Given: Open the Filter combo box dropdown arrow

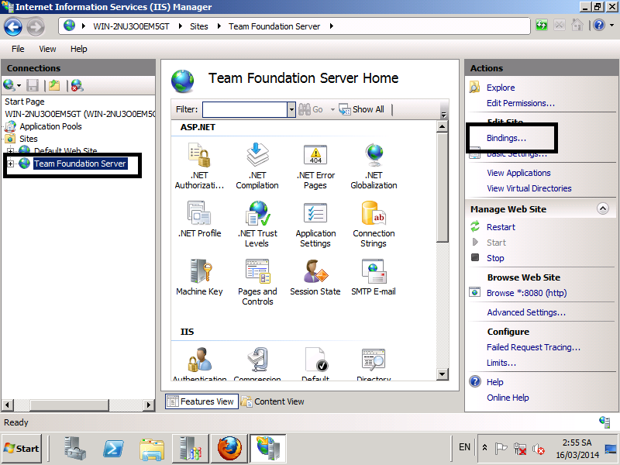Looking at the screenshot, I should tap(291, 109).
